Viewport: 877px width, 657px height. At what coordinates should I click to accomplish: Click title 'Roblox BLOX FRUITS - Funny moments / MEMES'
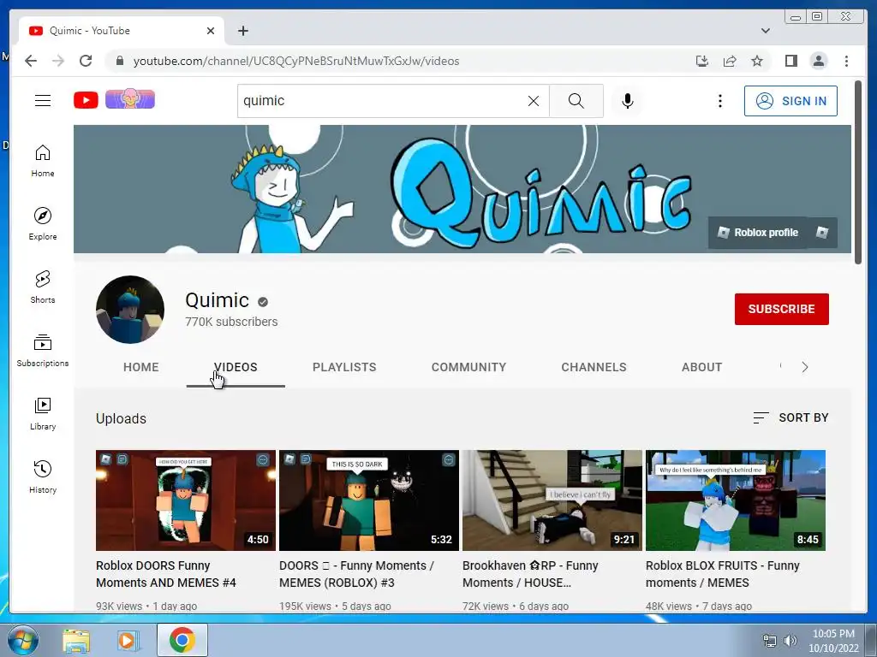[x=723, y=574]
